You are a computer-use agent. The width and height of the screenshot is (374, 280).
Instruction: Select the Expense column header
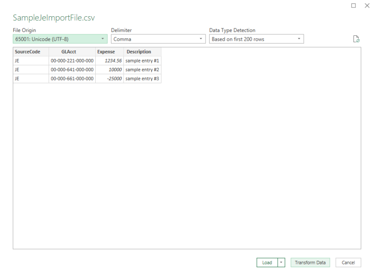[x=109, y=52]
